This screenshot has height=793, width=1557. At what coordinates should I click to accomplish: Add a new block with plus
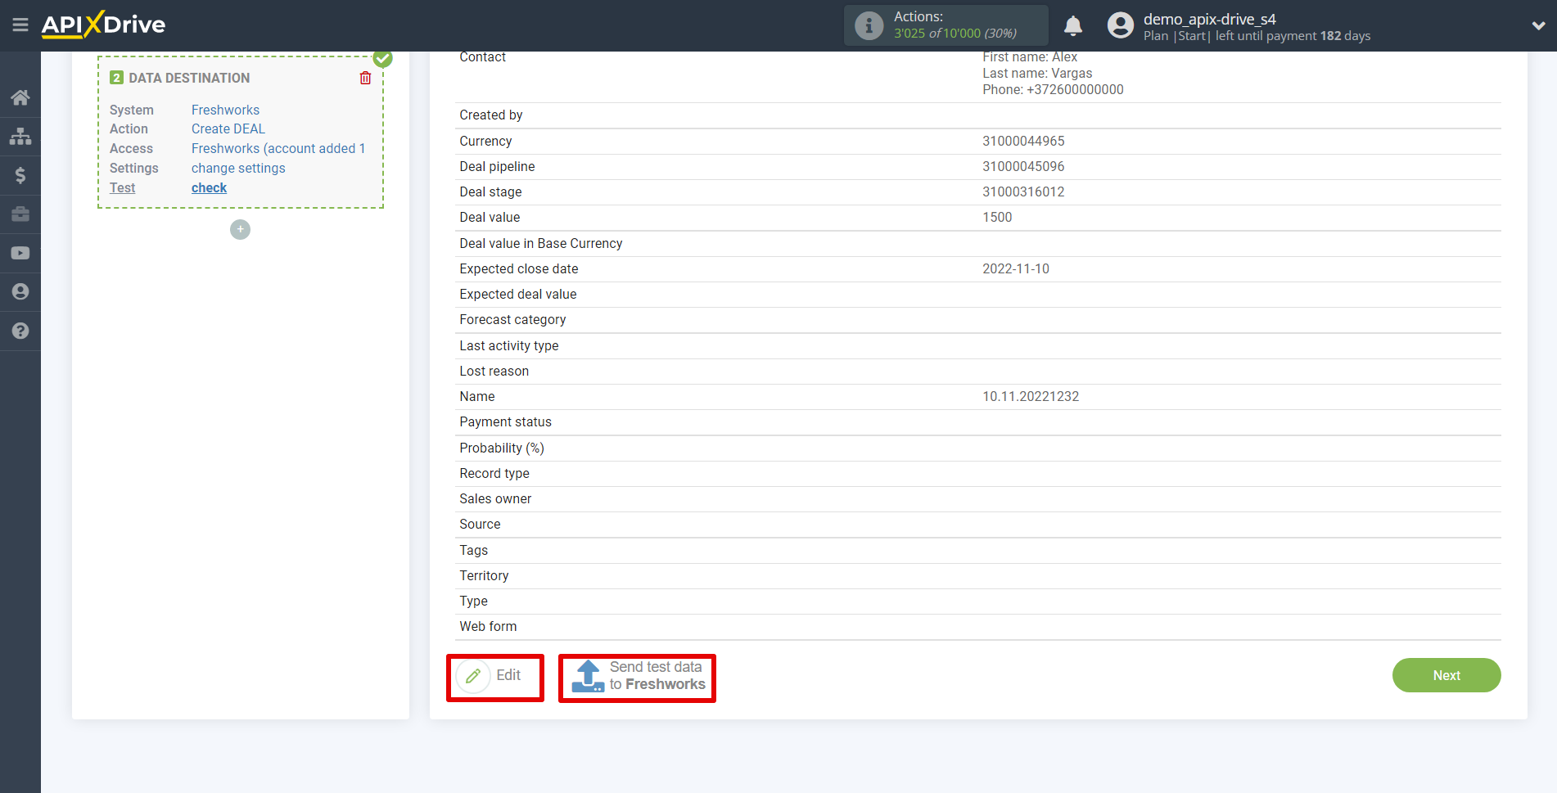pyautogui.click(x=240, y=229)
